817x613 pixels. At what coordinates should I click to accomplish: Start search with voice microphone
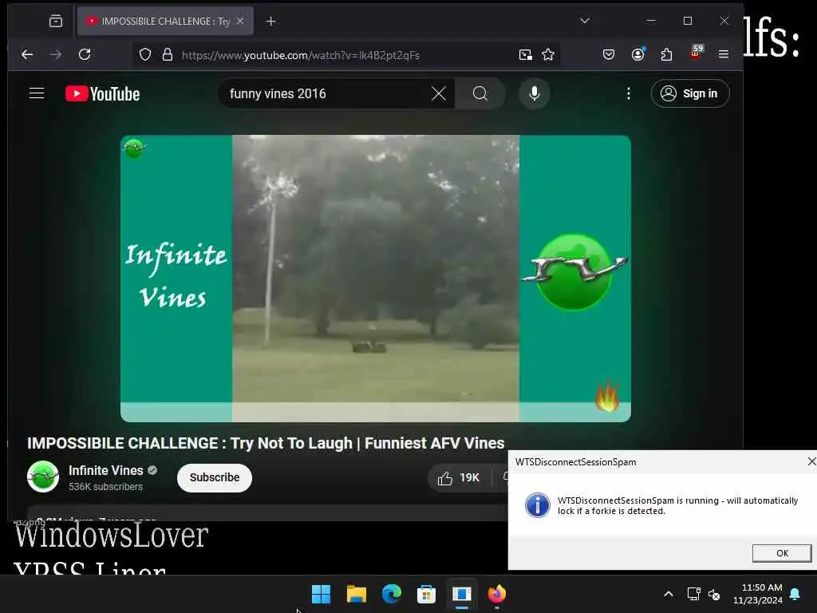(534, 94)
